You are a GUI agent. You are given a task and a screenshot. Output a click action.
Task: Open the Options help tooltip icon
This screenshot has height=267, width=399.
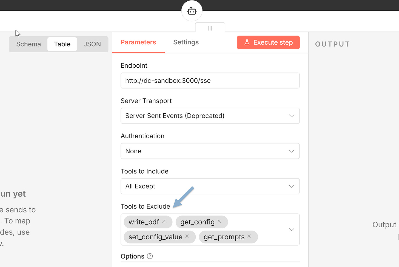pos(150,256)
